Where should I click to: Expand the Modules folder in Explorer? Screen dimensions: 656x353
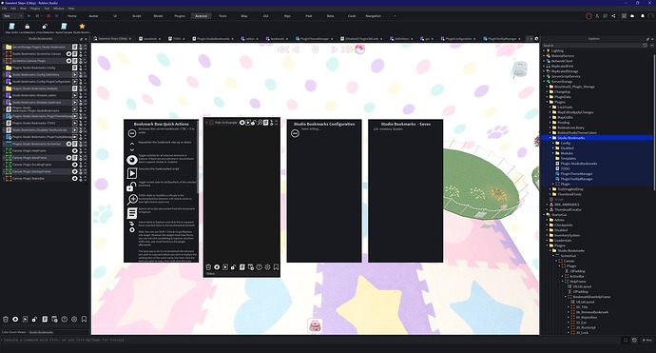coord(553,153)
